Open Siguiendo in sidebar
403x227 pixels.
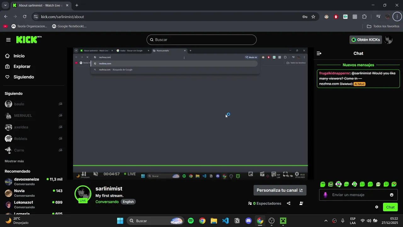tap(24, 77)
